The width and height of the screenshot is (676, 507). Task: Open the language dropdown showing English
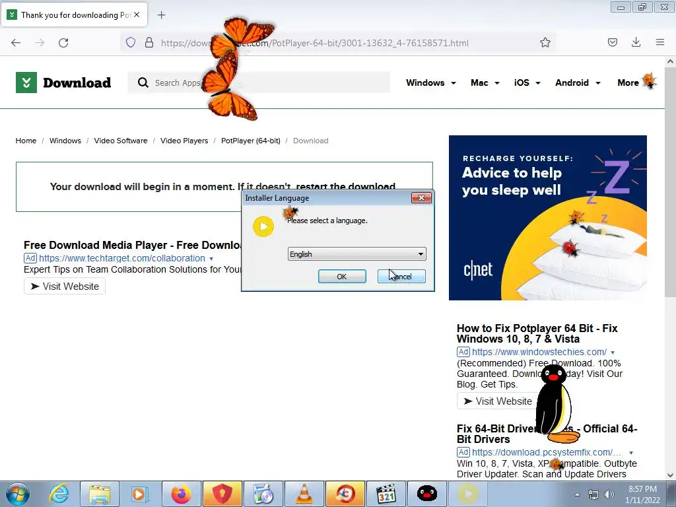pyautogui.click(x=356, y=254)
